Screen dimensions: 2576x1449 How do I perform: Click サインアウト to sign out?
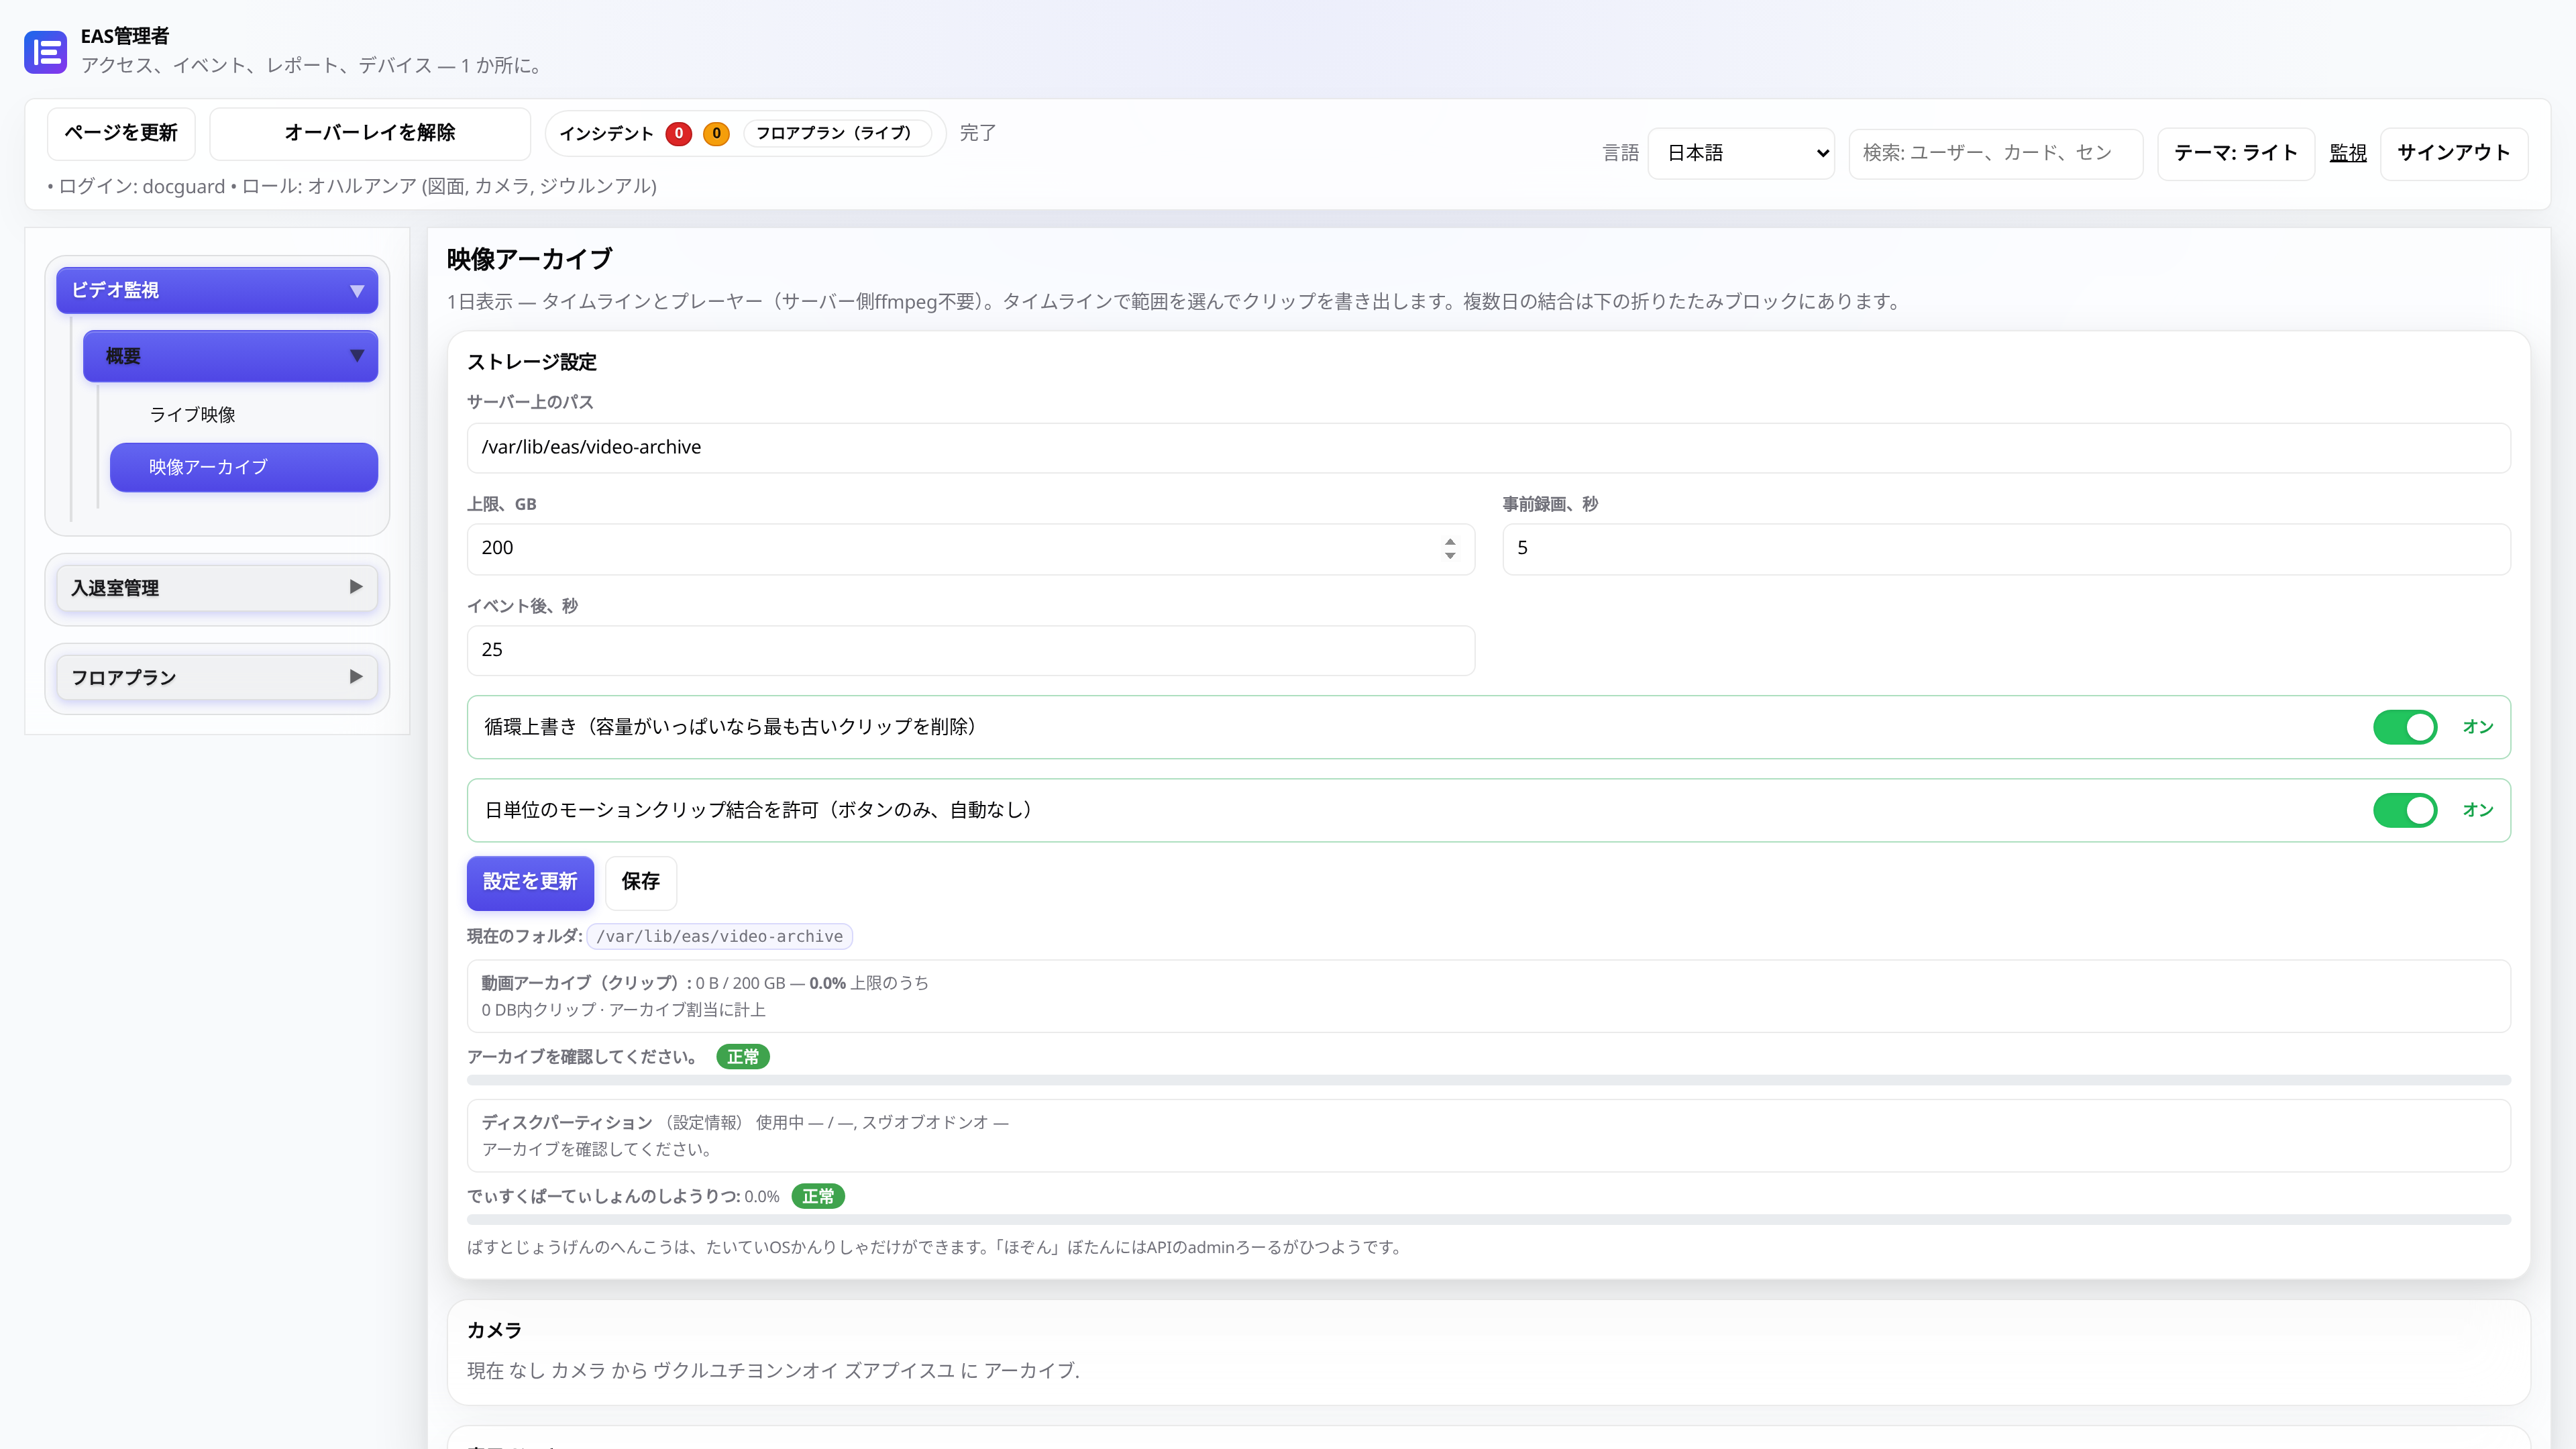click(x=2454, y=153)
